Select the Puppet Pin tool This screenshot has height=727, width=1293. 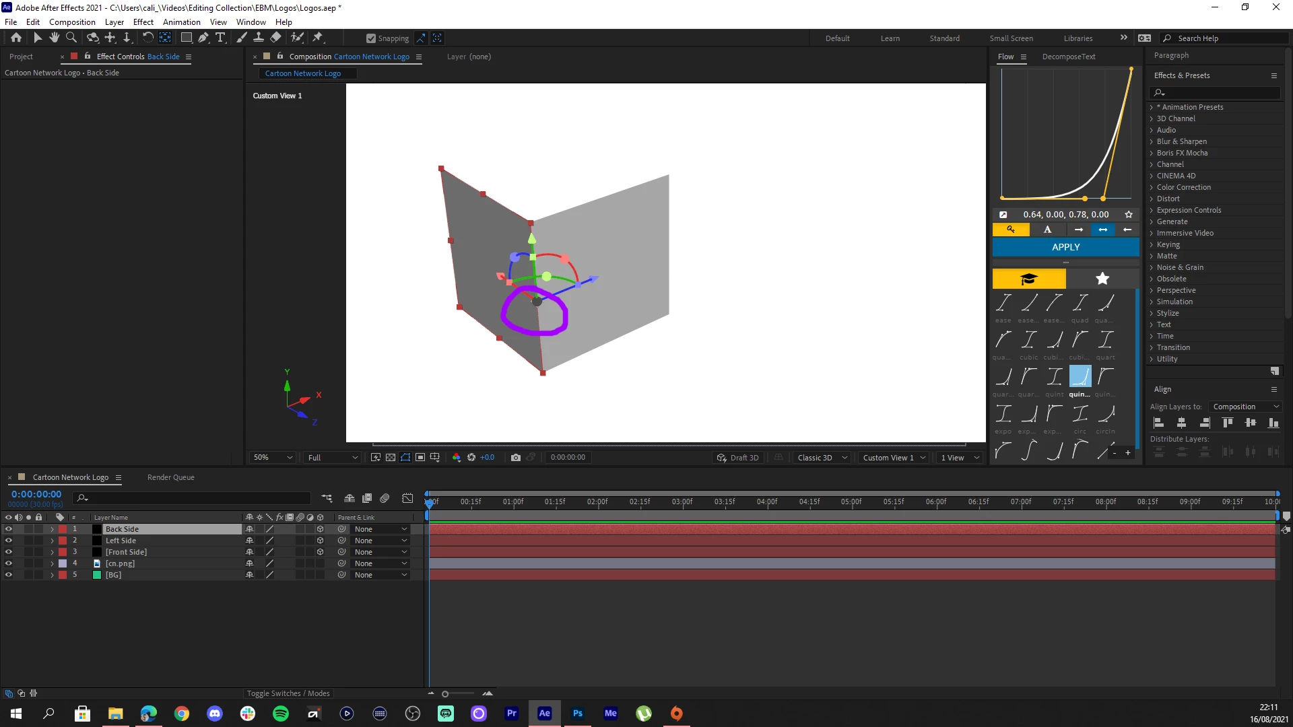pyautogui.click(x=318, y=38)
